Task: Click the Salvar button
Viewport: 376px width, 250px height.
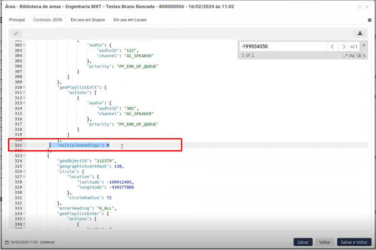Action: 303,242
